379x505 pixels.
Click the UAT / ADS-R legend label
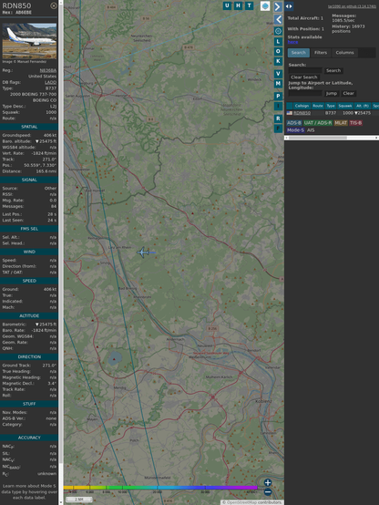(x=318, y=123)
